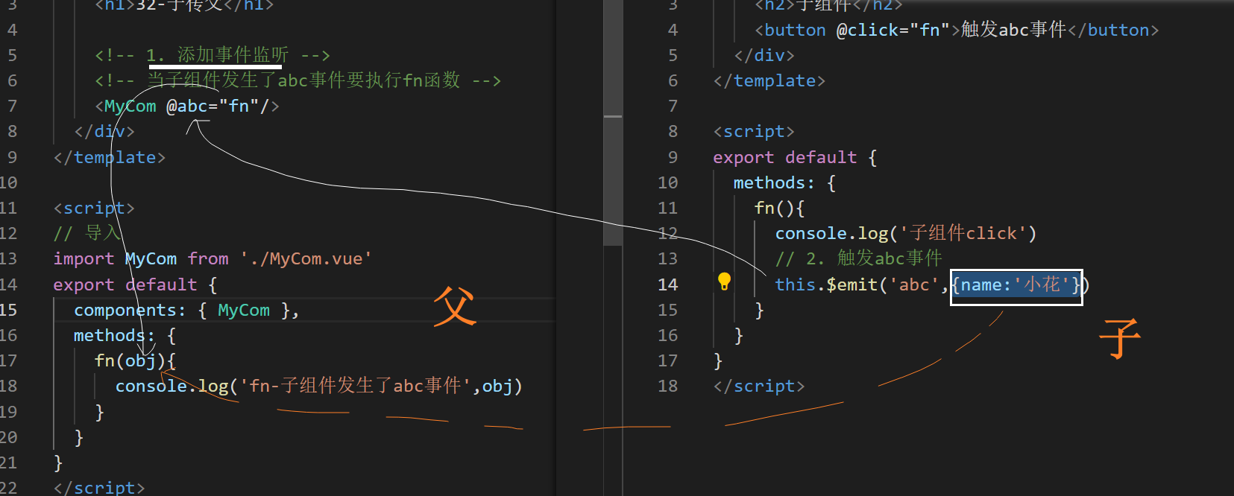The image size is (1234, 496).
Task: Click the '// 2. 触发abc事件' comment
Action: (859, 258)
